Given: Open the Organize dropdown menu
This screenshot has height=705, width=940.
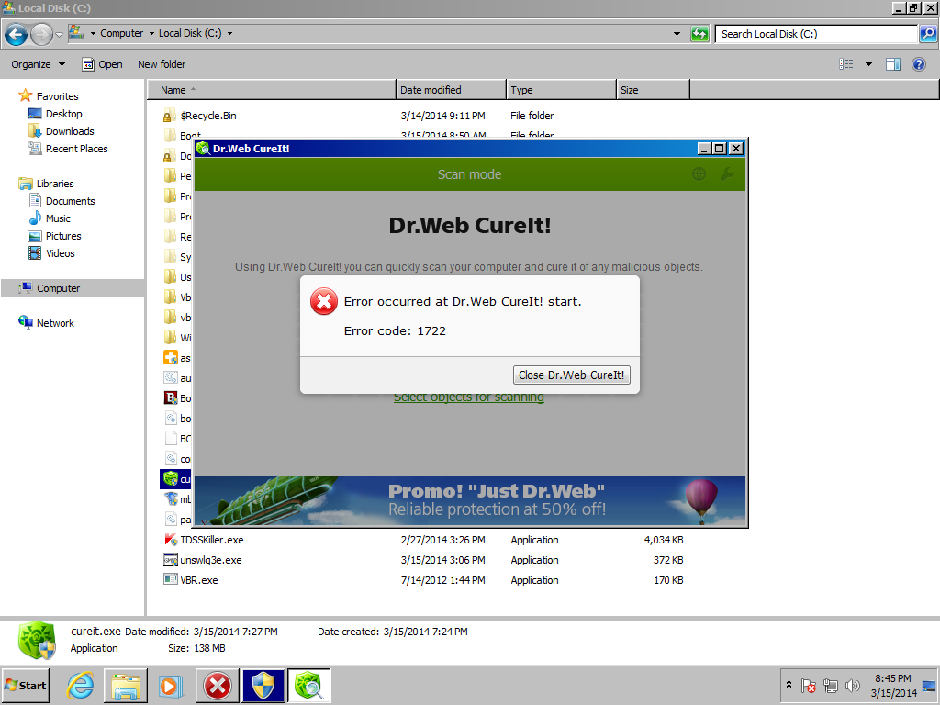Looking at the screenshot, I should click(38, 64).
